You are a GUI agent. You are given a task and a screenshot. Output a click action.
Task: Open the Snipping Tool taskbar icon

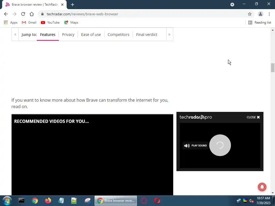(x=88, y=201)
